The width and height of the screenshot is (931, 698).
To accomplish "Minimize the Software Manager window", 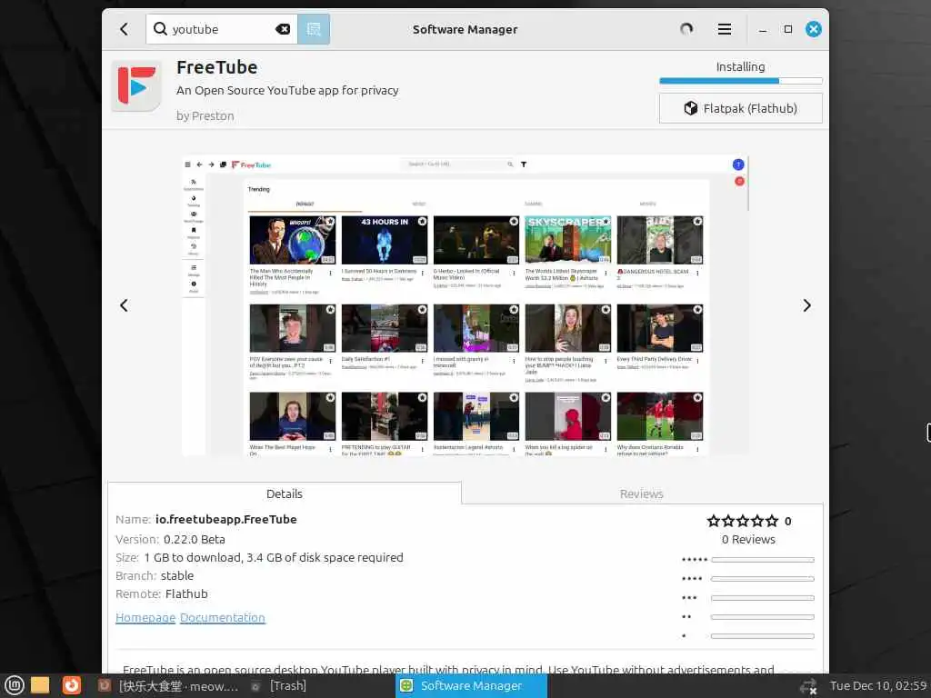I will coord(763,30).
